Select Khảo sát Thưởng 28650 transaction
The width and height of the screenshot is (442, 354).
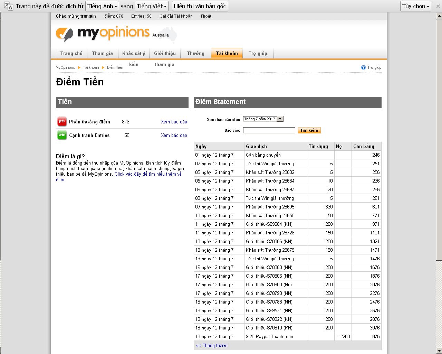coord(288,215)
